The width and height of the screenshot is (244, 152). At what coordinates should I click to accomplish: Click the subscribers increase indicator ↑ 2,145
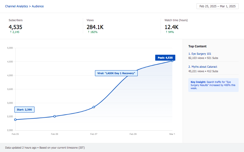pos(14,32)
